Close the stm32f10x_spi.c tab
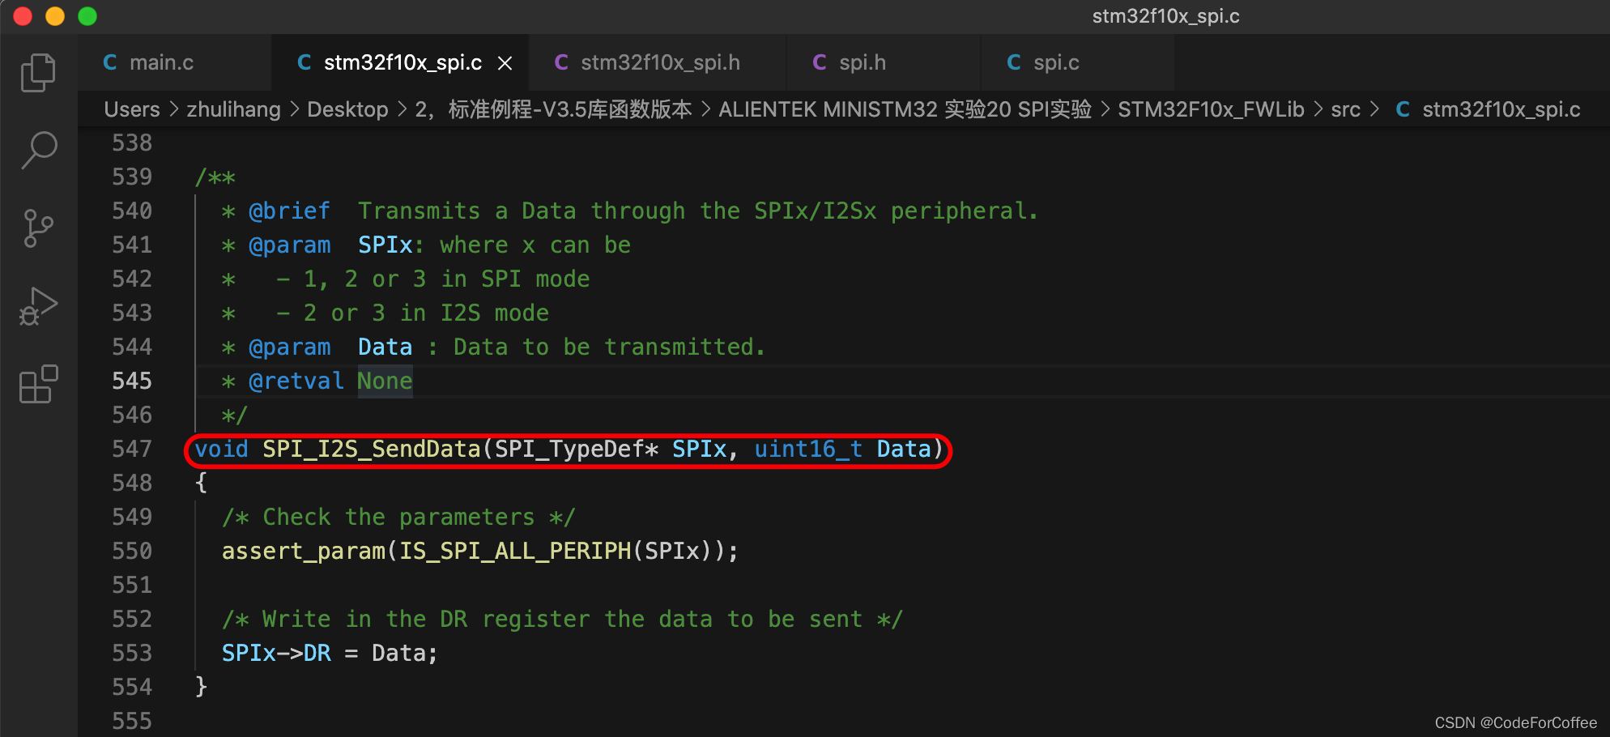This screenshot has height=737, width=1610. tap(505, 62)
